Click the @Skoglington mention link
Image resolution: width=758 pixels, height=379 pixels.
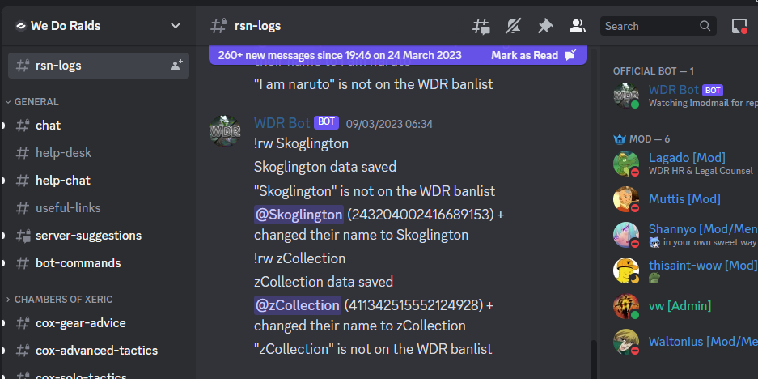click(299, 215)
